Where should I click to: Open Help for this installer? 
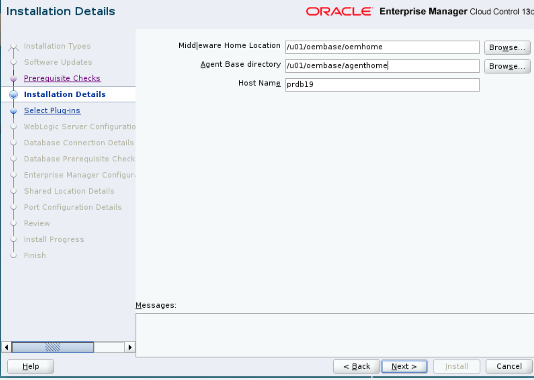click(x=31, y=367)
